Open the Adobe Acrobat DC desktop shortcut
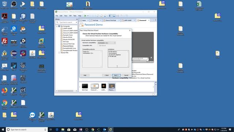This screenshot has width=234, height=132. point(5,18)
